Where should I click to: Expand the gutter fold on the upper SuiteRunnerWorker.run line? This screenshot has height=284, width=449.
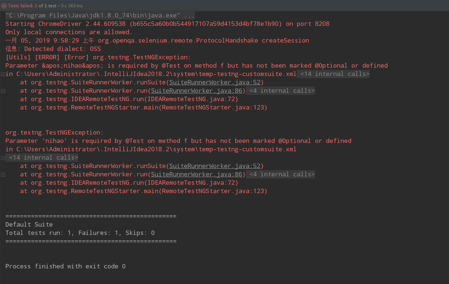pyautogui.click(x=3, y=91)
